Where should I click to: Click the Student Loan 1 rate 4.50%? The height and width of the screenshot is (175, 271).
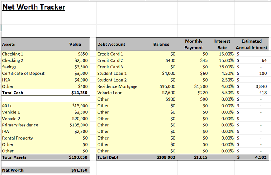click(228, 74)
